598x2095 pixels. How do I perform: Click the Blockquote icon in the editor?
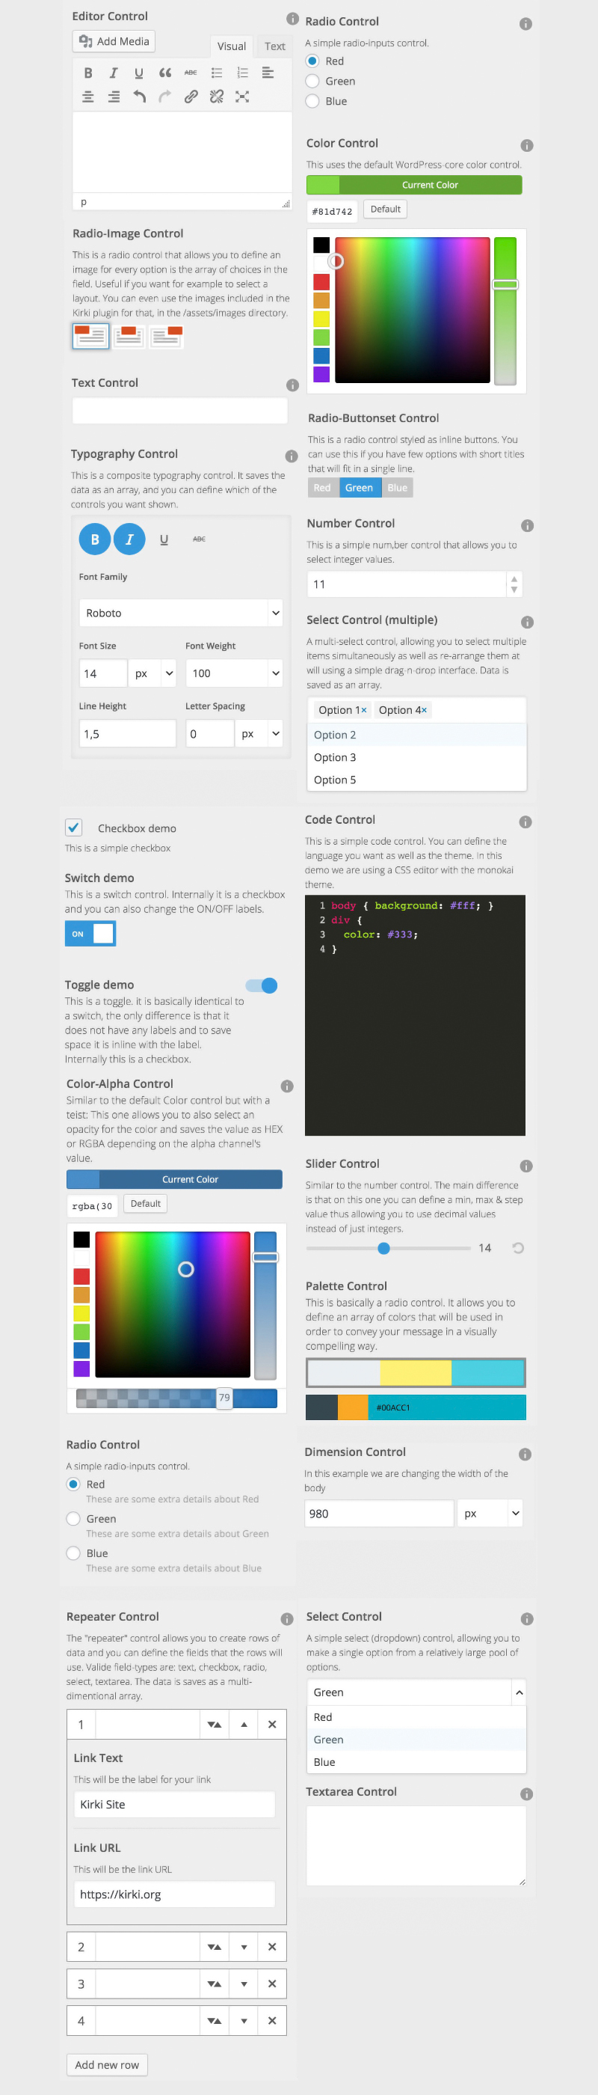pos(165,73)
